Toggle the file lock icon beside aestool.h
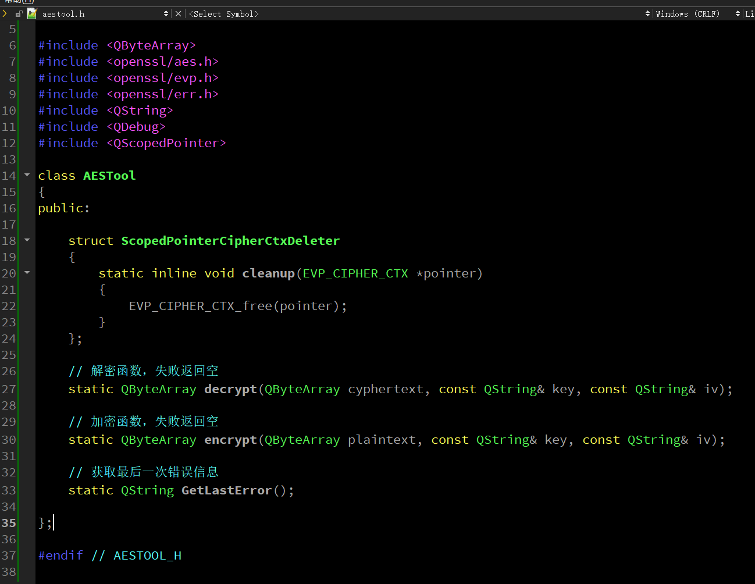755x584 pixels. (19, 13)
